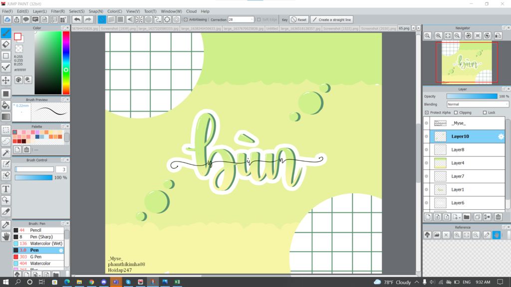Select the Lasso selection tool
Viewport: 511px width, 287px height.
pyautogui.click(x=6, y=141)
